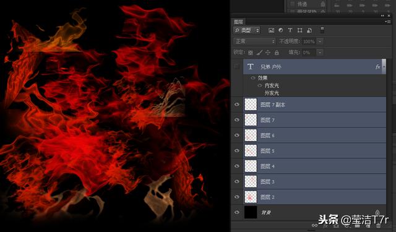Show the 兄弟 户外 text layer
The height and width of the screenshot is (232, 396).
point(236,67)
